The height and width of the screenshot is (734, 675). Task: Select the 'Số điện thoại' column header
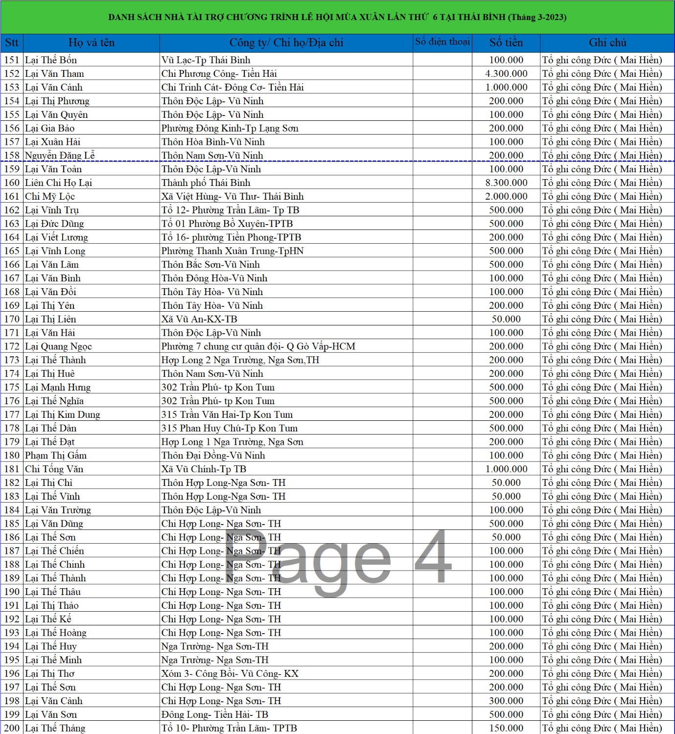click(442, 42)
